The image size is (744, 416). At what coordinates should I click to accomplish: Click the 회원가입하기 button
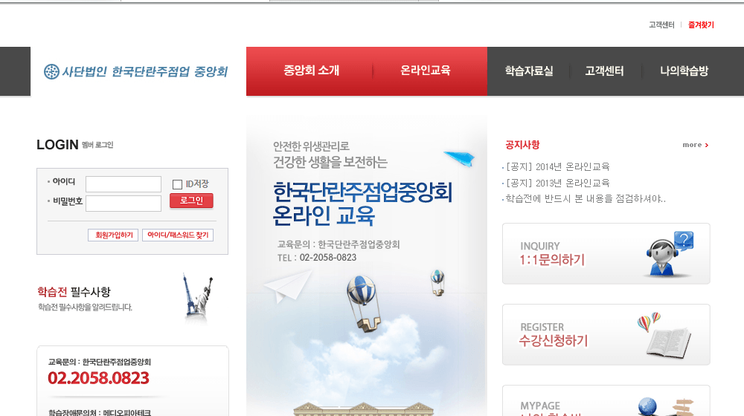click(x=113, y=235)
